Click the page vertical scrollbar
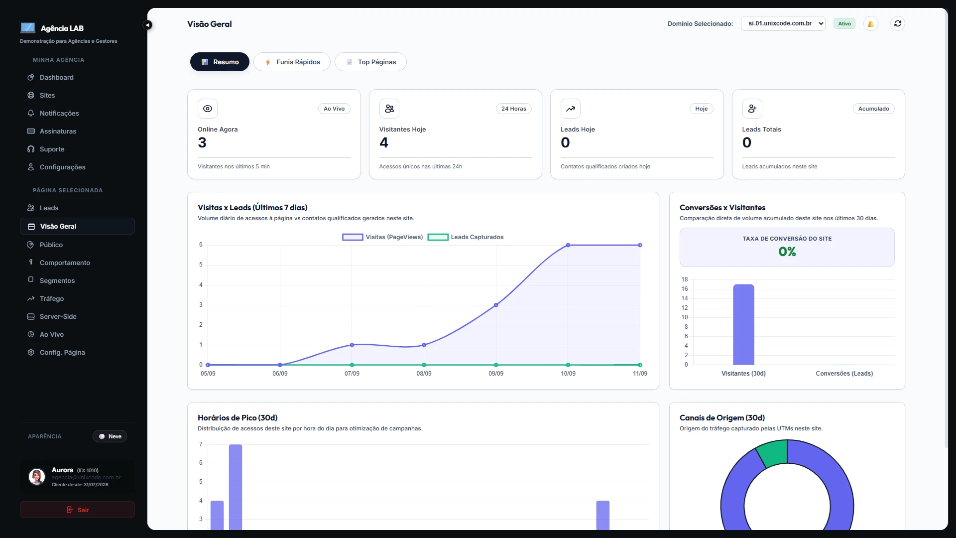Viewport: 956px width, 538px height. tap(947, 229)
